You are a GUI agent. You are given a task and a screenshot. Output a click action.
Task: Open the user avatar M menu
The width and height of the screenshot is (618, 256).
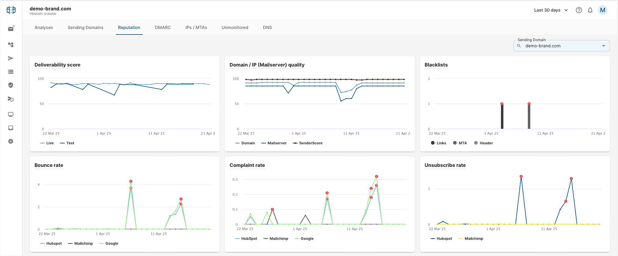[602, 10]
